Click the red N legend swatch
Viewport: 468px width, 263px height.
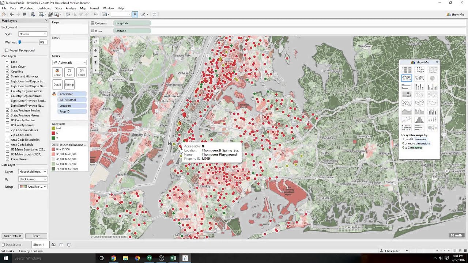click(x=54, y=133)
